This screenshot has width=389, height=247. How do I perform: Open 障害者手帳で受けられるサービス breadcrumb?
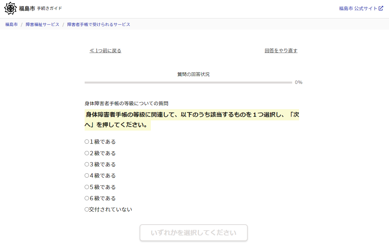[x=98, y=24]
